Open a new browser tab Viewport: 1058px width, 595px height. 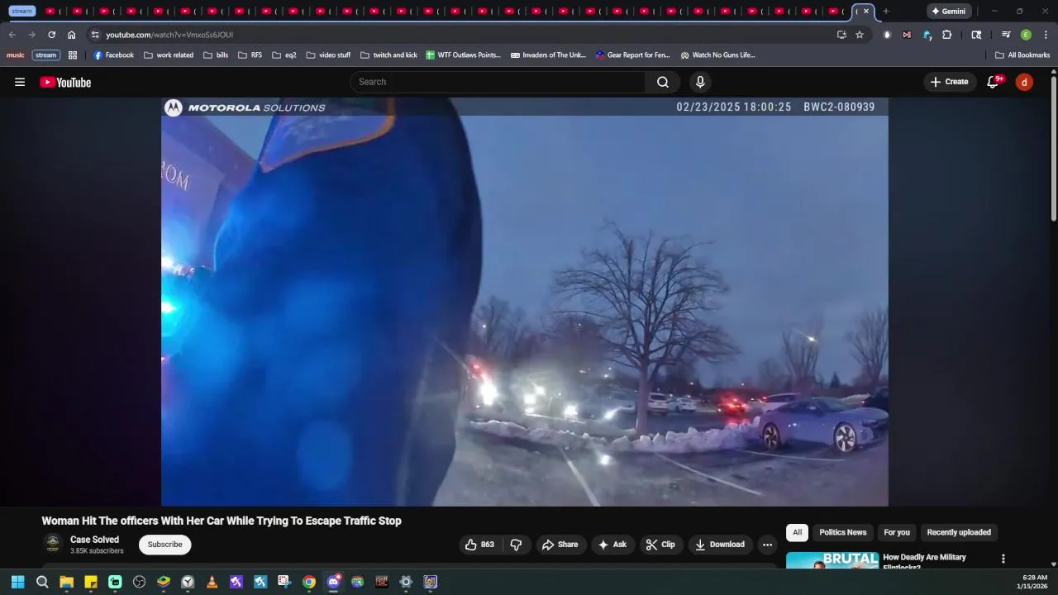click(885, 12)
